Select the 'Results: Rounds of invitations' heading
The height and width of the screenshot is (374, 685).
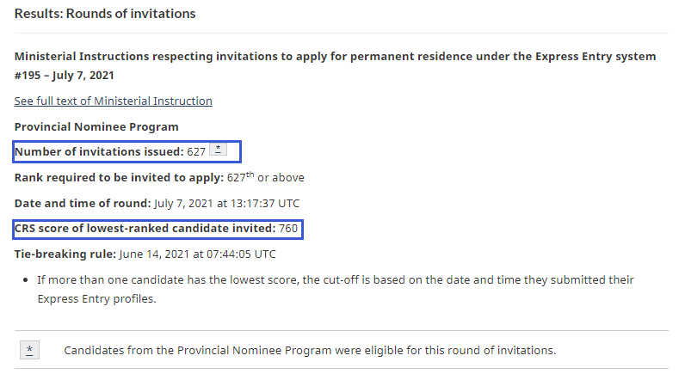tap(105, 14)
